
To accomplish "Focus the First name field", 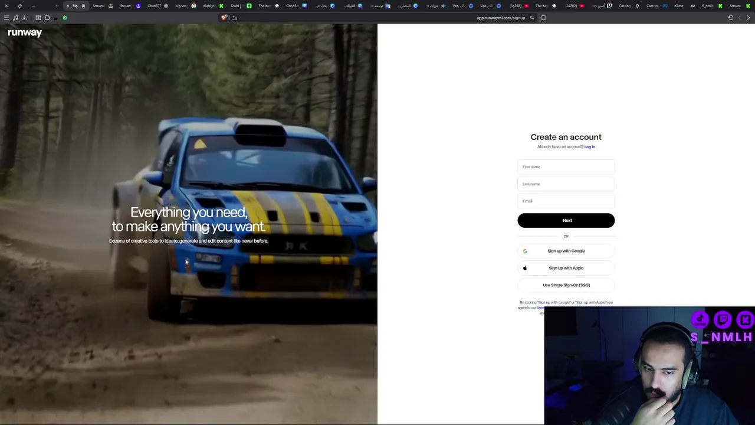I will coord(566,167).
